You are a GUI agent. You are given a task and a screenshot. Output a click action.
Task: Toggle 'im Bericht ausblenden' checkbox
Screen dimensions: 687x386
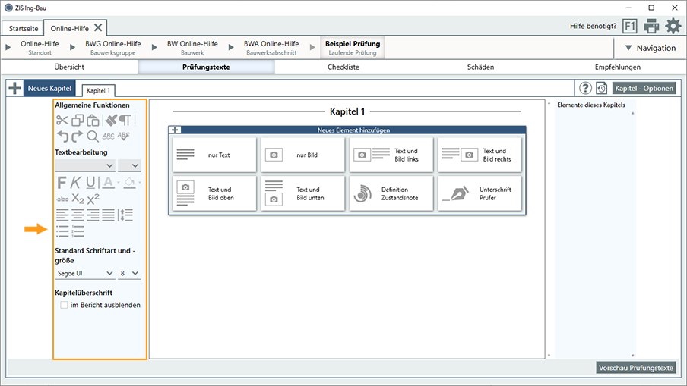click(64, 305)
